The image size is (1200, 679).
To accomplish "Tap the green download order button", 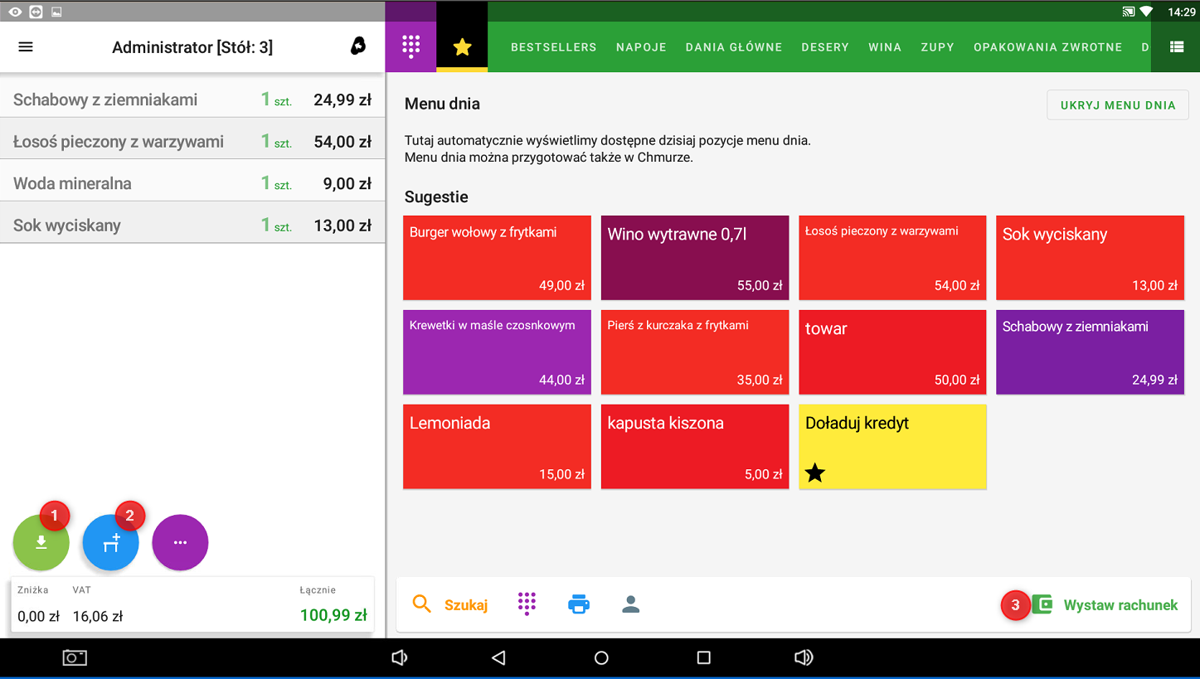I will (x=41, y=543).
